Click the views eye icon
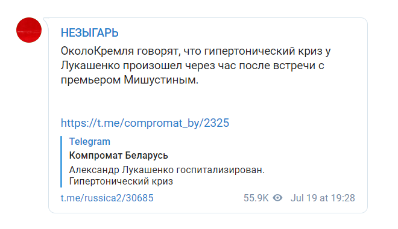398x229 pixels. [x=277, y=198]
